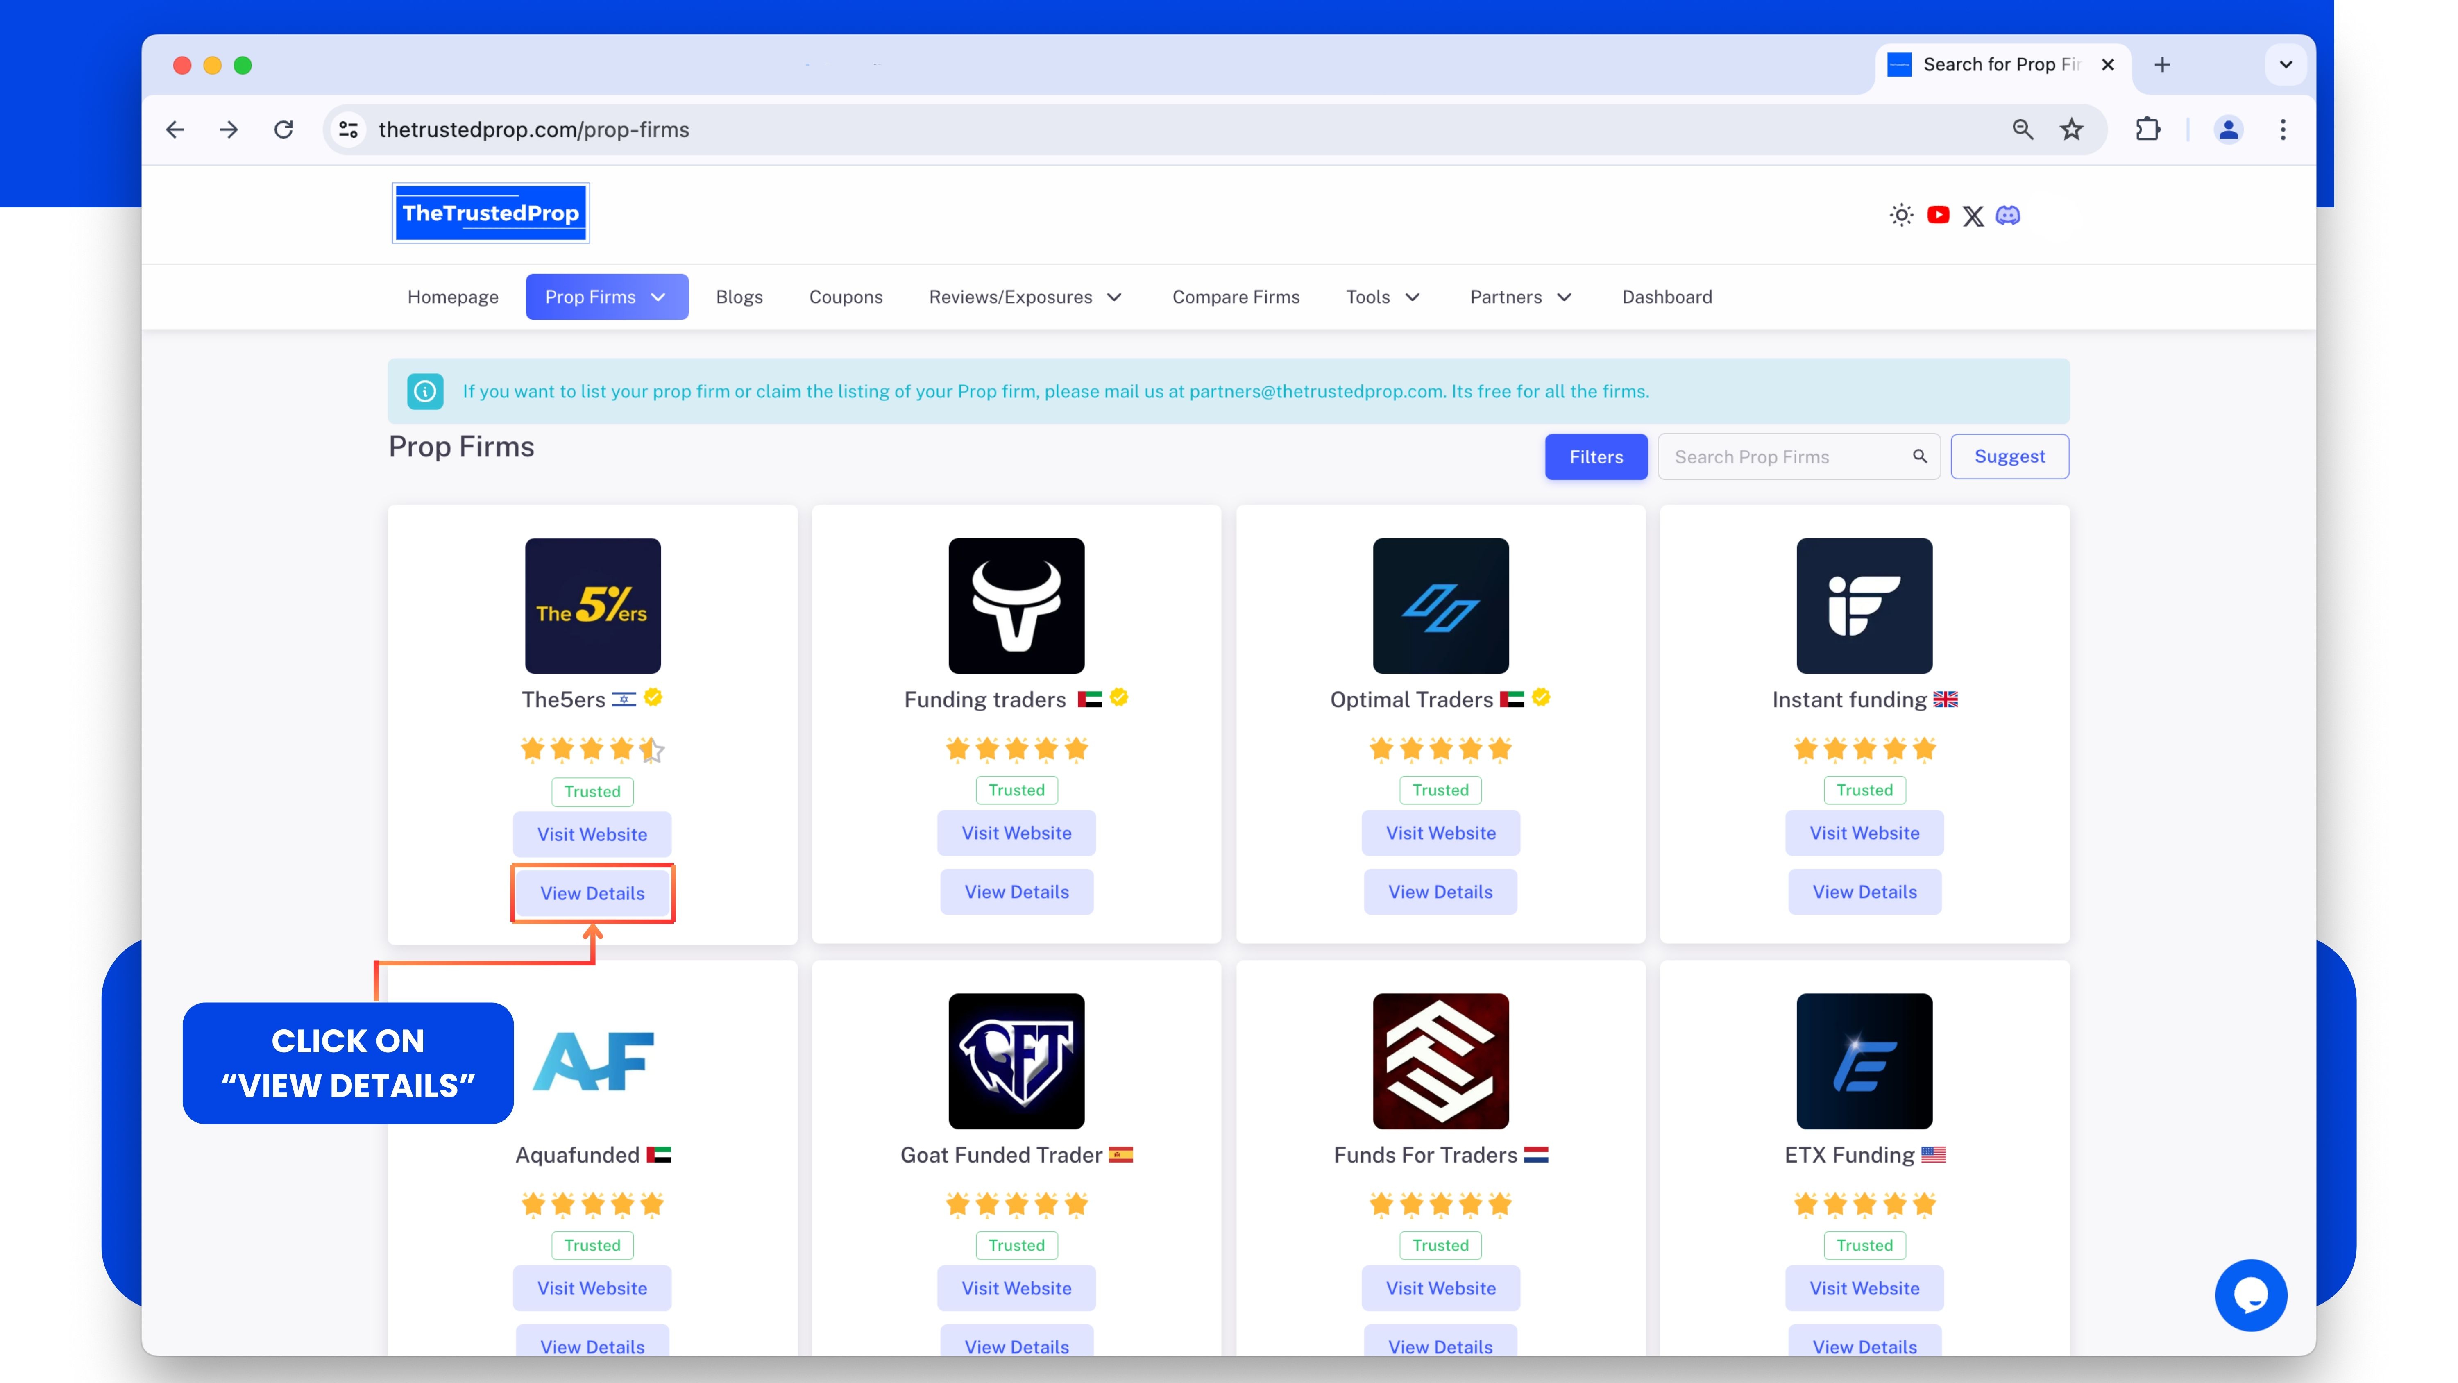Visit Website for Instant funding
The width and height of the screenshot is (2458, 1383).
coord(1864,833)
